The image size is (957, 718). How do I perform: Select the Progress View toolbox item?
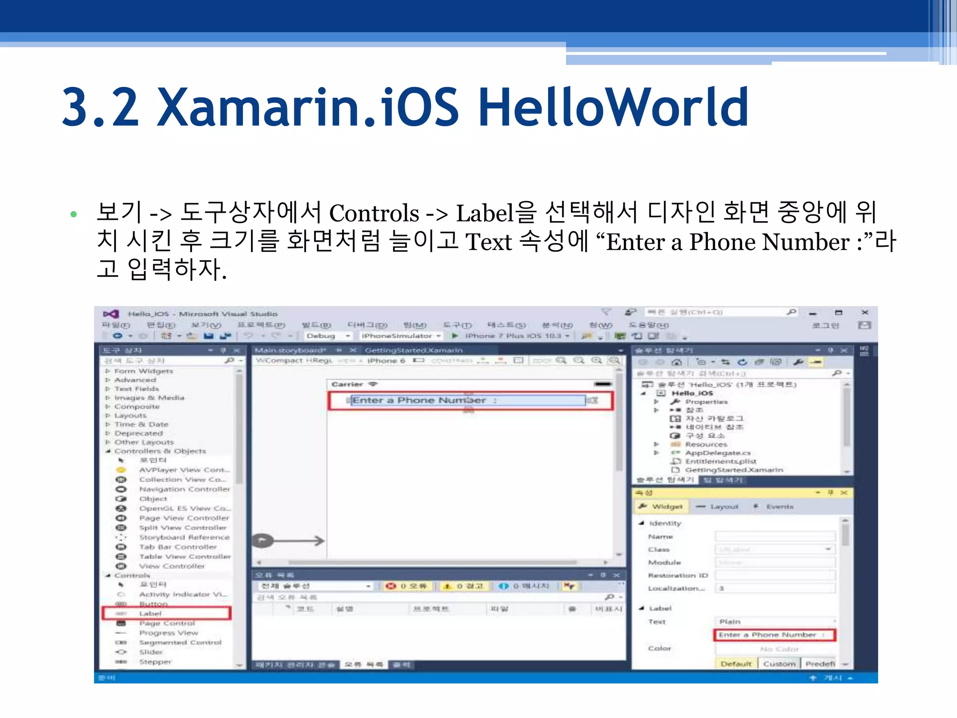click(168, 632)
